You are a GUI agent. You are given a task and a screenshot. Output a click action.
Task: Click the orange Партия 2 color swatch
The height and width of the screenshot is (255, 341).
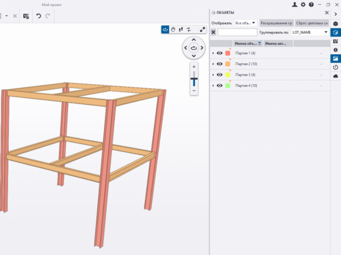pos(228,64)
